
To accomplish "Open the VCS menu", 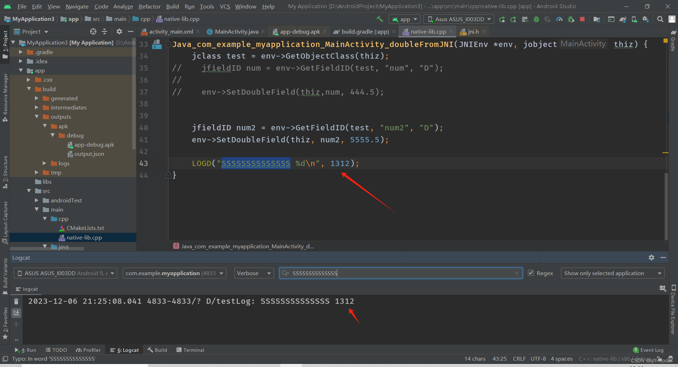I will point(225,6).
